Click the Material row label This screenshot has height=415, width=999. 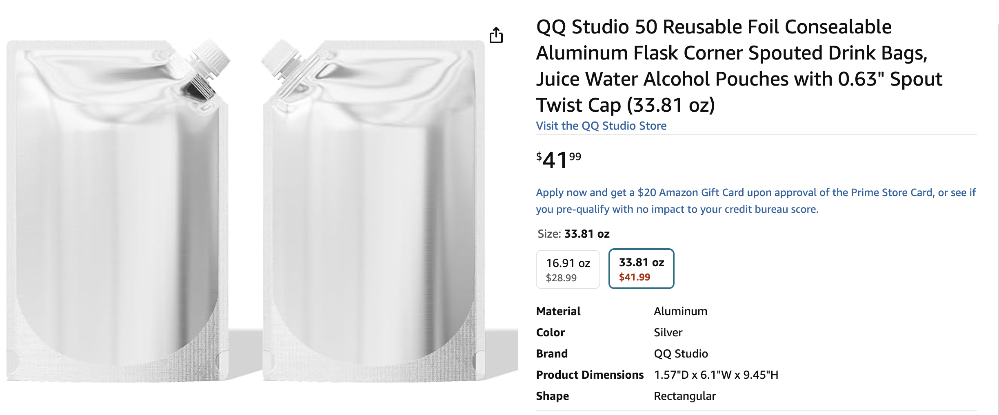click(558, 311)
